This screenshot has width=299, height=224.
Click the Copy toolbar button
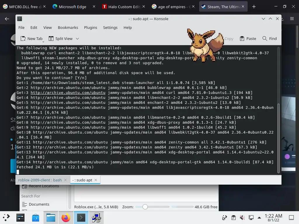(x=229, y=39)
